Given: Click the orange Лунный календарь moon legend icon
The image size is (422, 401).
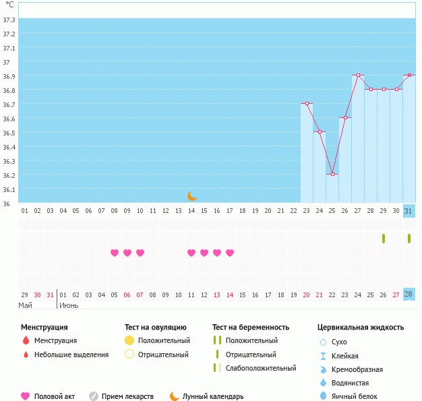Looking at the screenshot, I should (x=175, y=396).
